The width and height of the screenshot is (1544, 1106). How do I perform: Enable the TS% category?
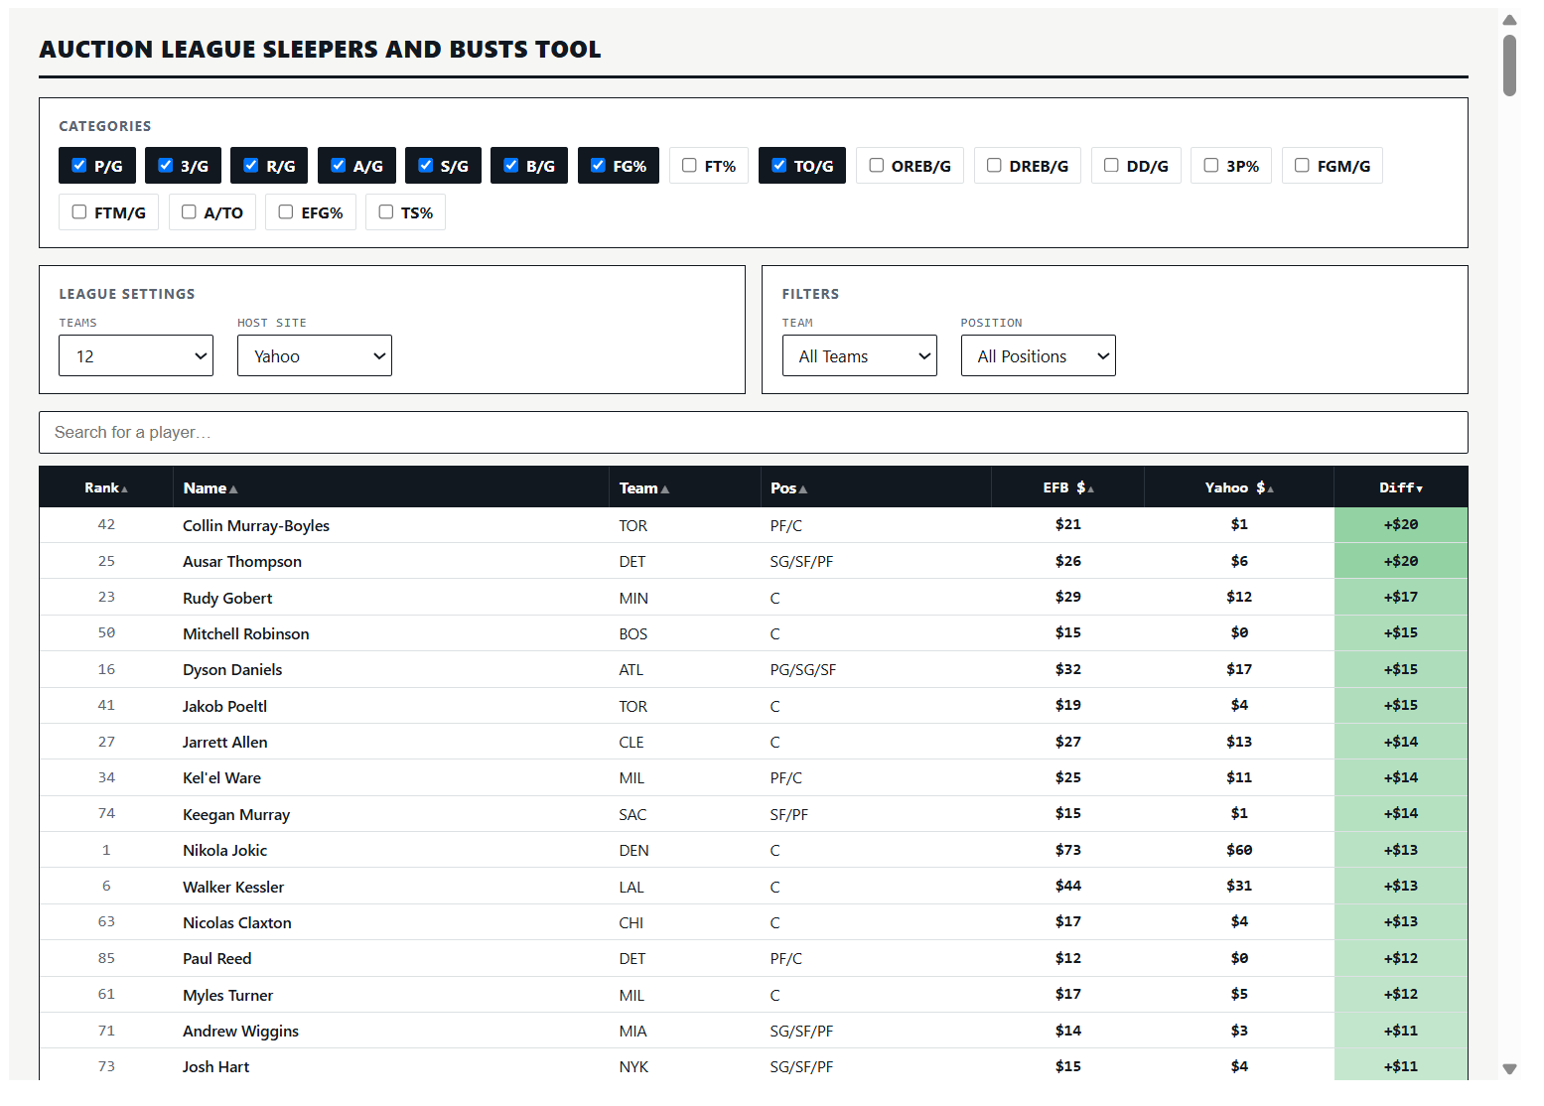[386, 212]
